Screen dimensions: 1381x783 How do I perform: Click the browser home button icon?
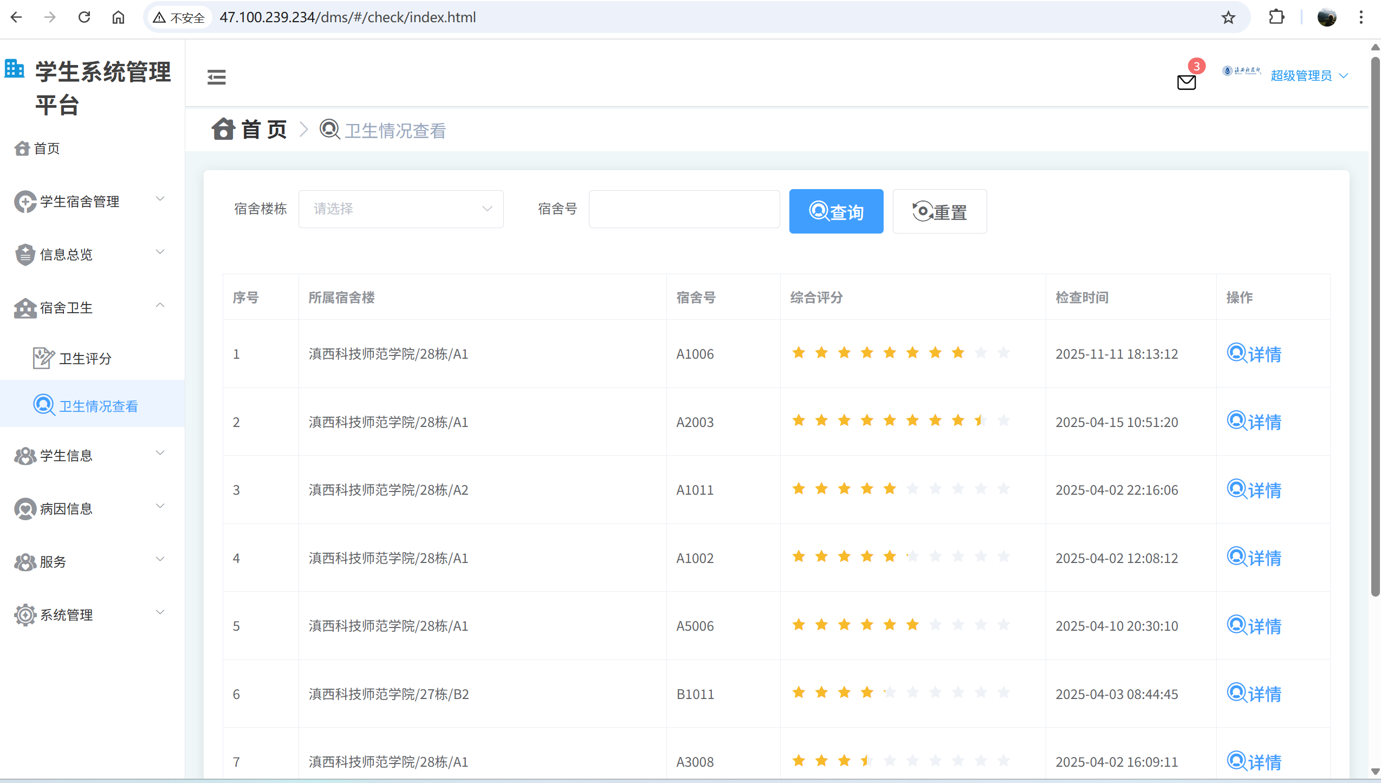pos(118,17)
